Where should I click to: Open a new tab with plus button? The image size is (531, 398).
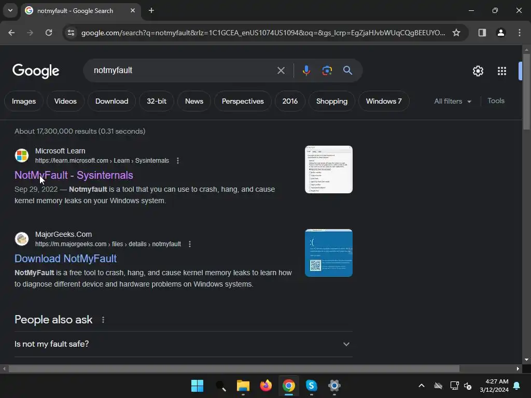pos(151,10)
